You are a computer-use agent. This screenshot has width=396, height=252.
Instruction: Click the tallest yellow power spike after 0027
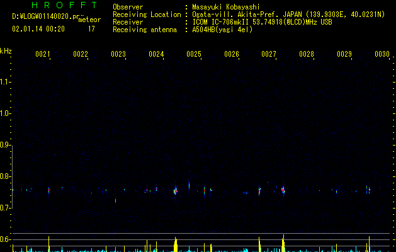[283, 243]
